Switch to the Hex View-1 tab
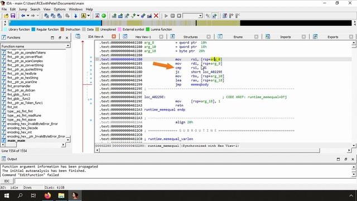 tap(143, 37)
